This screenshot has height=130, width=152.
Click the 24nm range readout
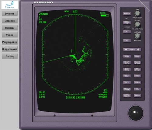coord(43,14)
